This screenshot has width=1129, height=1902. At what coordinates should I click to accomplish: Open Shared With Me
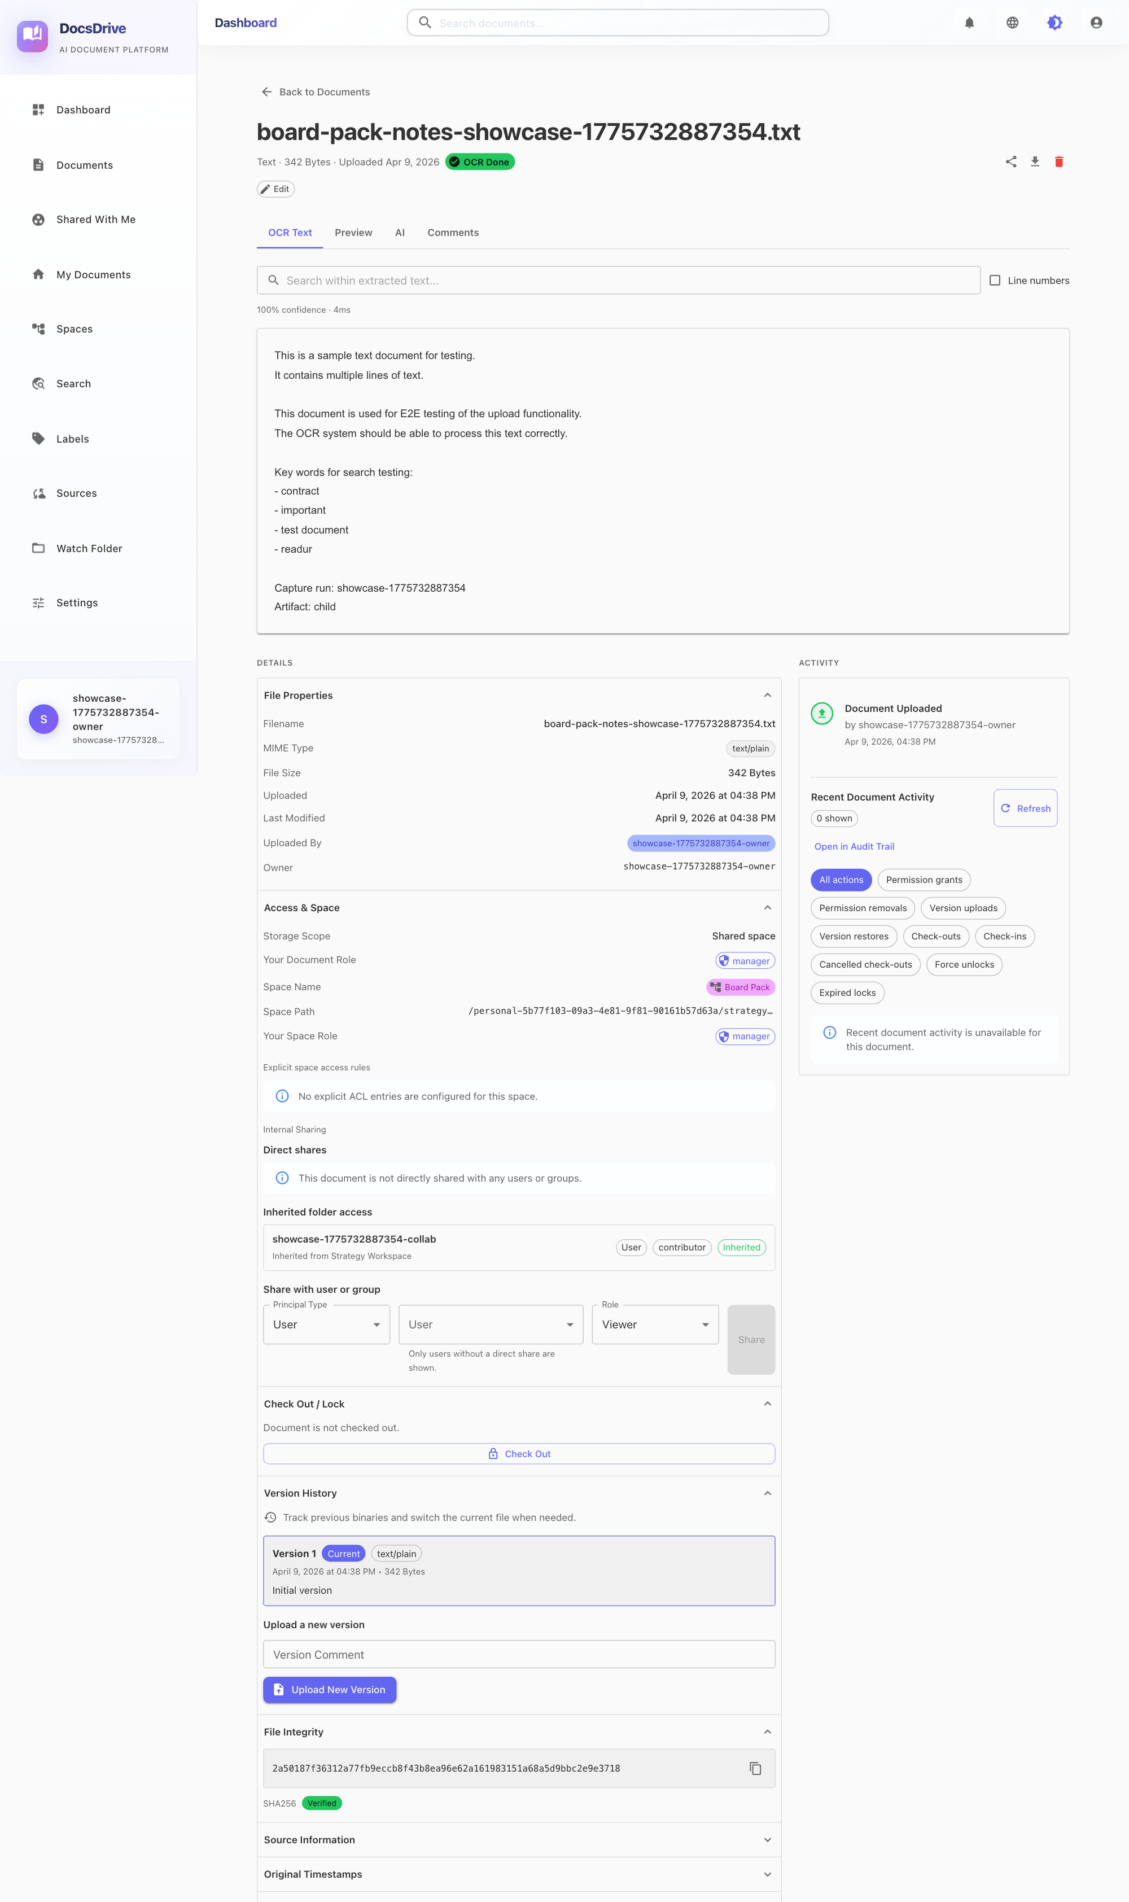98,219
